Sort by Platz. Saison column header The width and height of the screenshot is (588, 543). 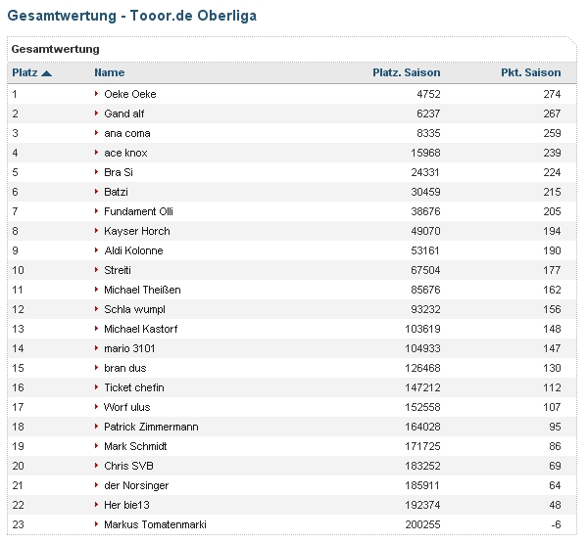(x=406, y=72)
